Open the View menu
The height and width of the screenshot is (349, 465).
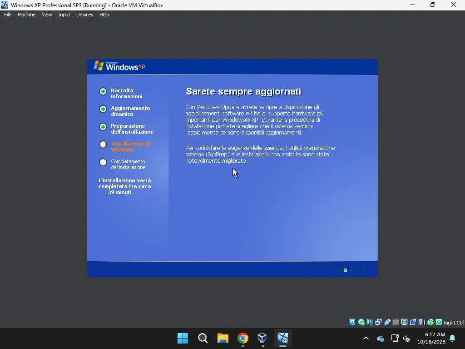(47, 15)
